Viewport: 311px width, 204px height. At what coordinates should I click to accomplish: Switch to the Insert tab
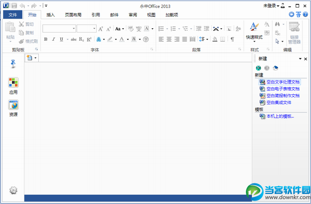50,15
